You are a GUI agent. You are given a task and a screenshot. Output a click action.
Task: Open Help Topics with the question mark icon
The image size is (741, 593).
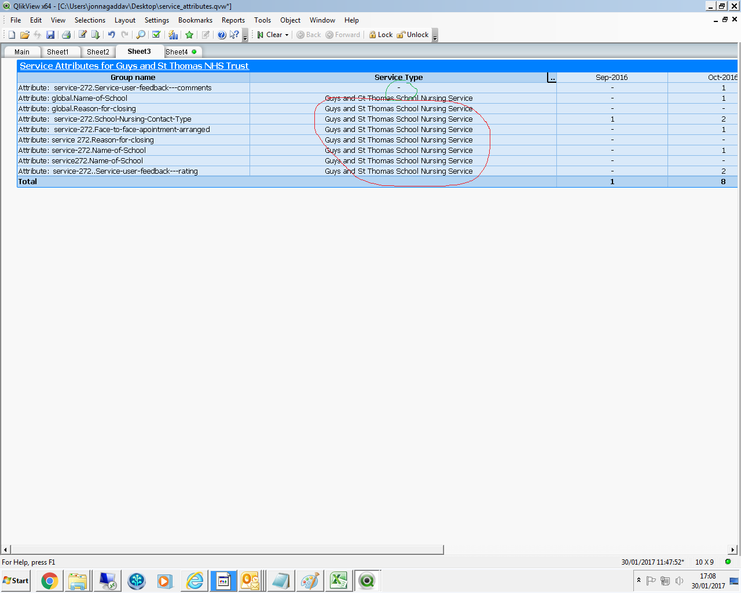coord(222,35)
